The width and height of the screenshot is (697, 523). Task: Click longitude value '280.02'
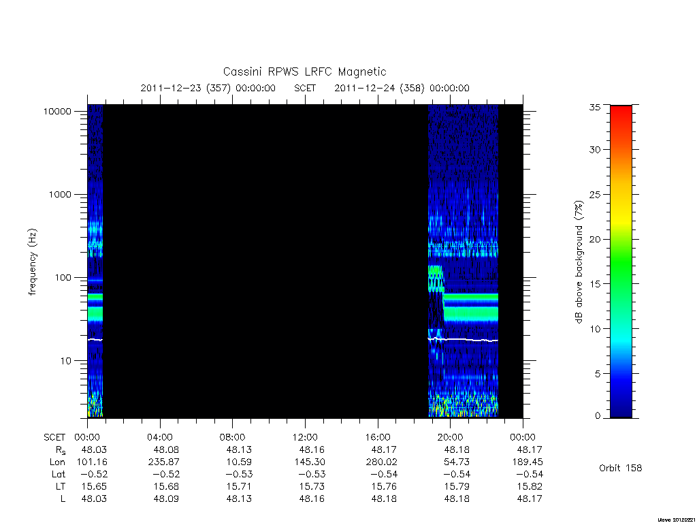pos(381,462)
